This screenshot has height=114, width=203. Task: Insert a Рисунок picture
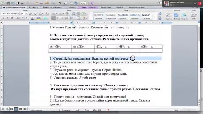[185, 16]
